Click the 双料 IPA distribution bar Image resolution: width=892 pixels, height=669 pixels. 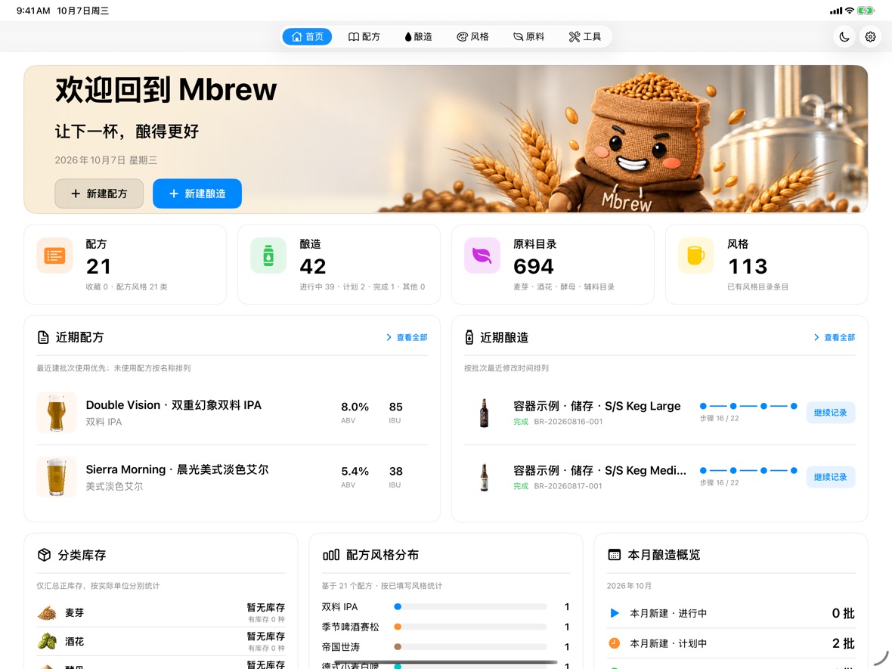(470, 607)
